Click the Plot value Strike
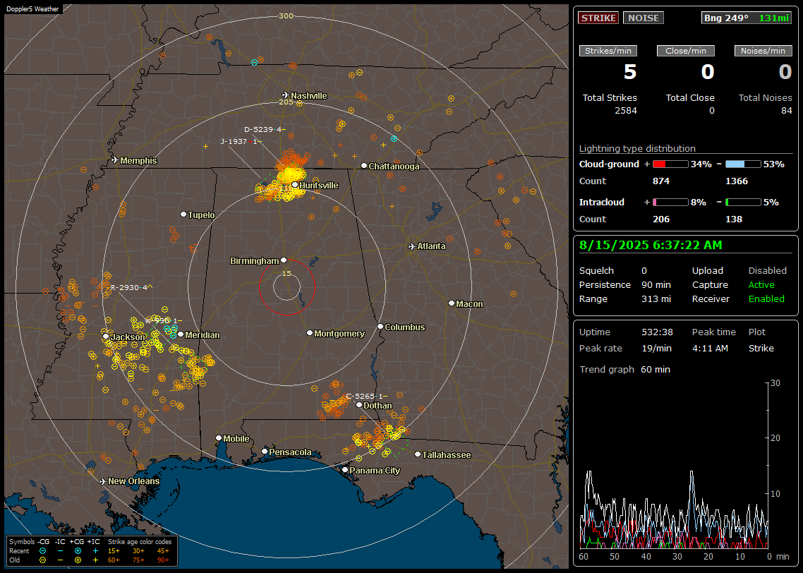This screenshot has width=803, height=573. (761, 348)
